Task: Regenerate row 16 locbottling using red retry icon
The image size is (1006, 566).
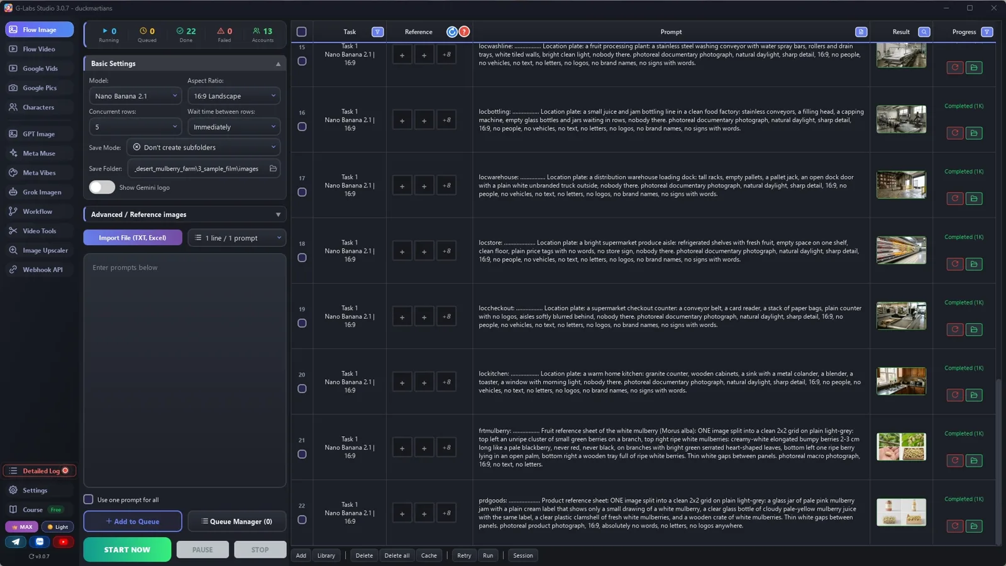Action: (x=954, y=133)
